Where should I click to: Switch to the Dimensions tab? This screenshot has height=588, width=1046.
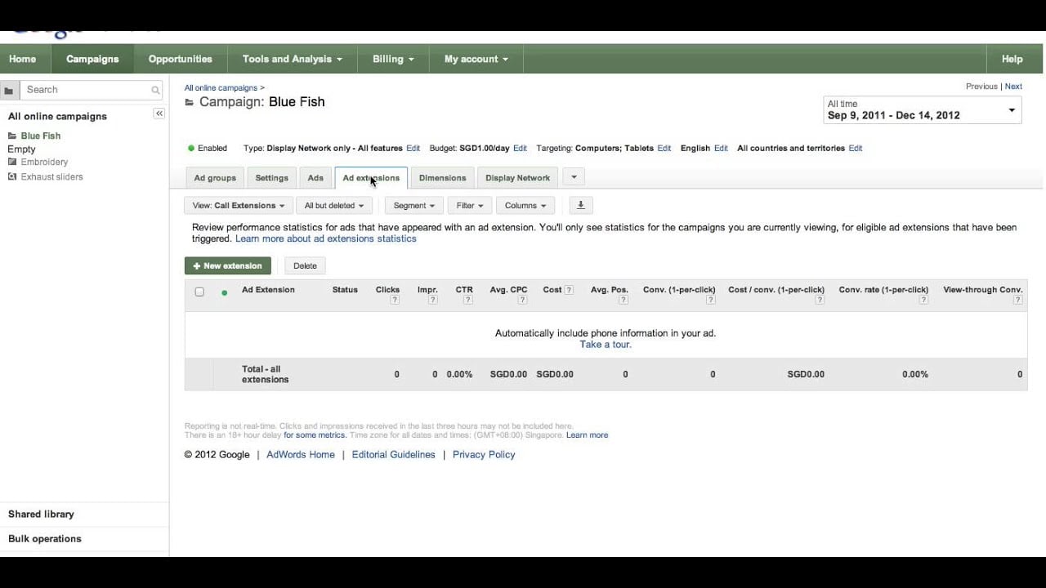pos(442,178)
